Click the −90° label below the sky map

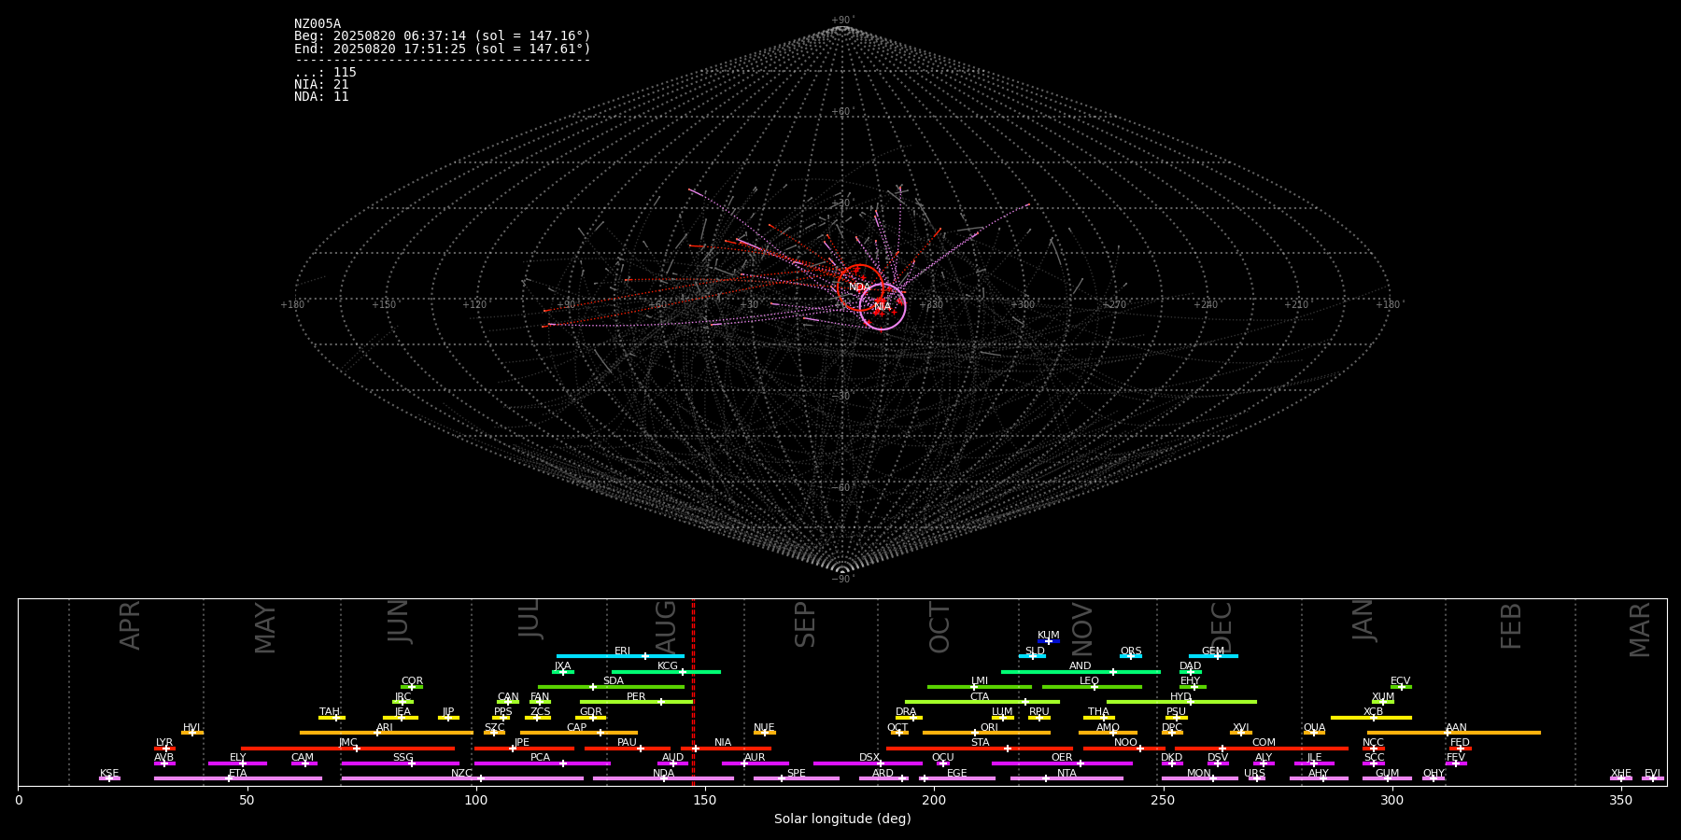842,579
